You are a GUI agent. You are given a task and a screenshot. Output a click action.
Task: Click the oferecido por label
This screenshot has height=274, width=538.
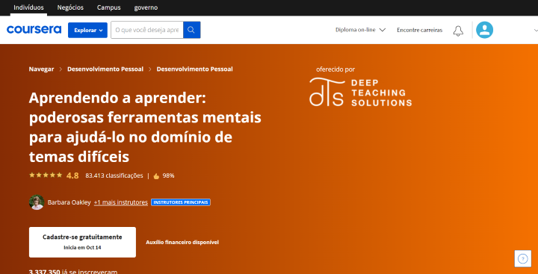336,69
